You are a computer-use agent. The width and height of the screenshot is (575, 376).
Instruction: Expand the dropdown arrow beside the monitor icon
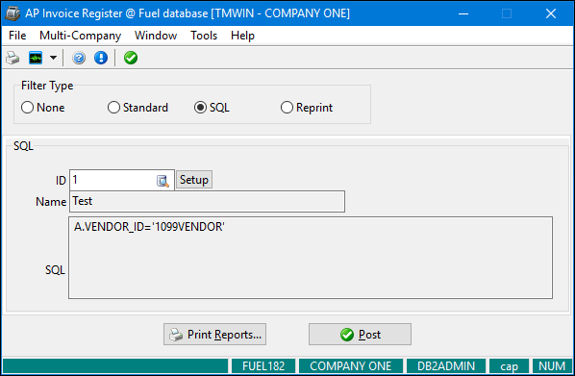point(53,58)
